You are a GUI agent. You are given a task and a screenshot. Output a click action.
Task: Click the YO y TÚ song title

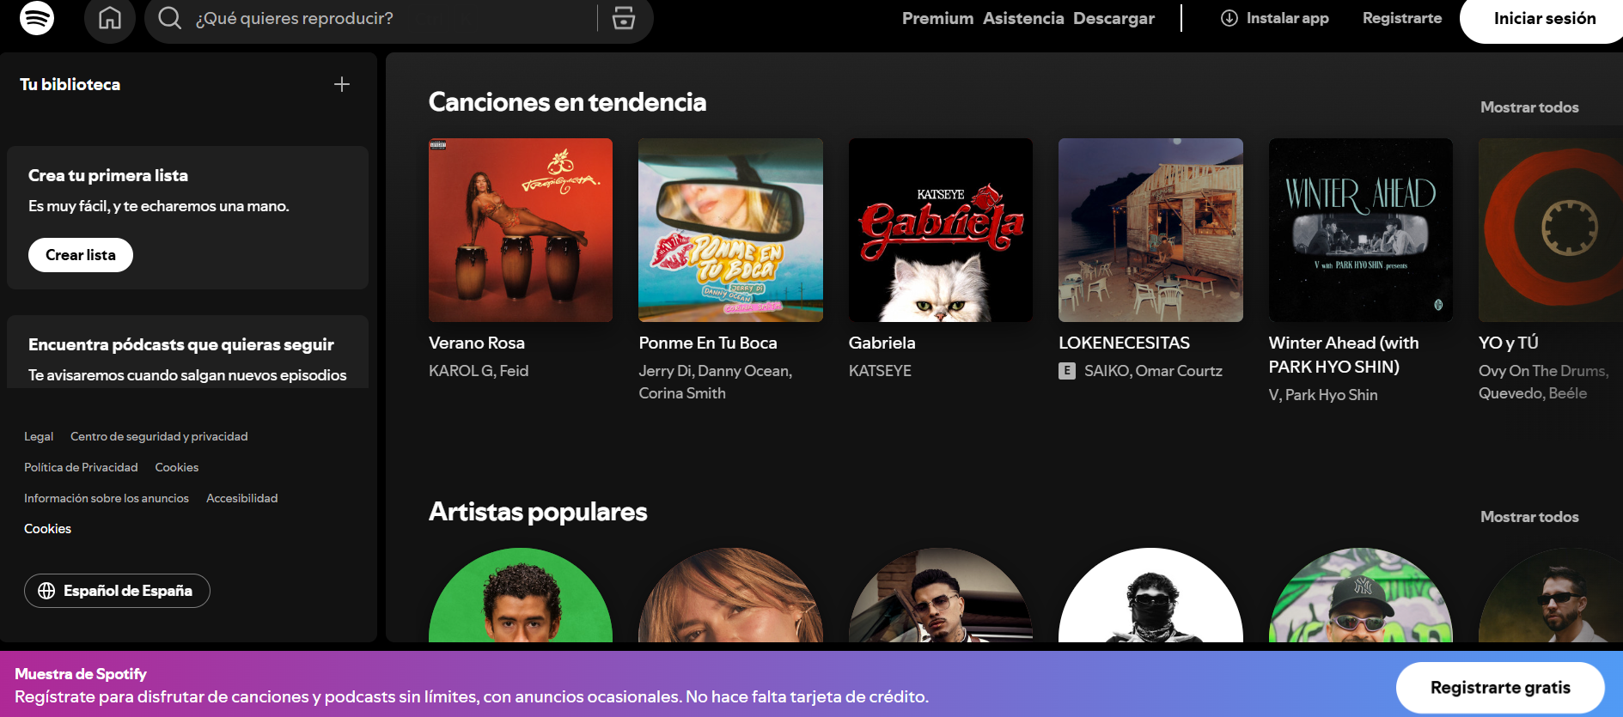click(1509, 343)
